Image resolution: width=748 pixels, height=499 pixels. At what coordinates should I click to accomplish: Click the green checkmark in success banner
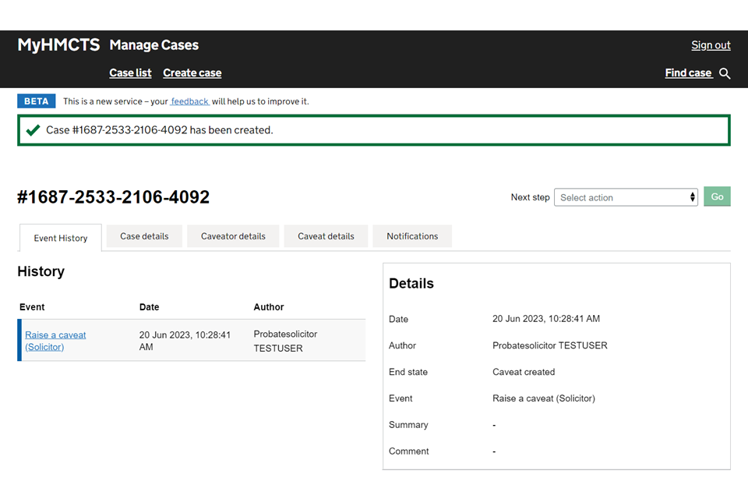[x=33, y=130]
